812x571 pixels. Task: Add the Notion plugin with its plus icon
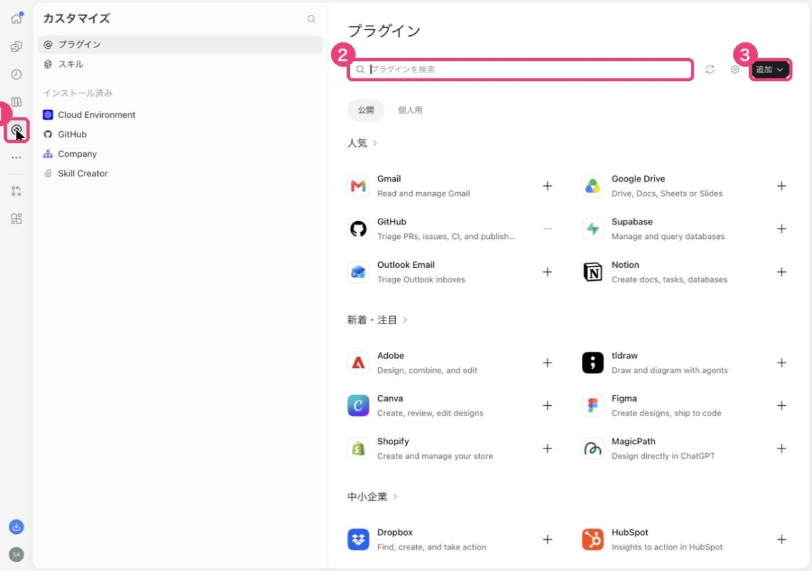coord(782,272)
